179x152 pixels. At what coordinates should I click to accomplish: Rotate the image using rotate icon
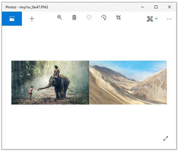(x=104, y=18)
